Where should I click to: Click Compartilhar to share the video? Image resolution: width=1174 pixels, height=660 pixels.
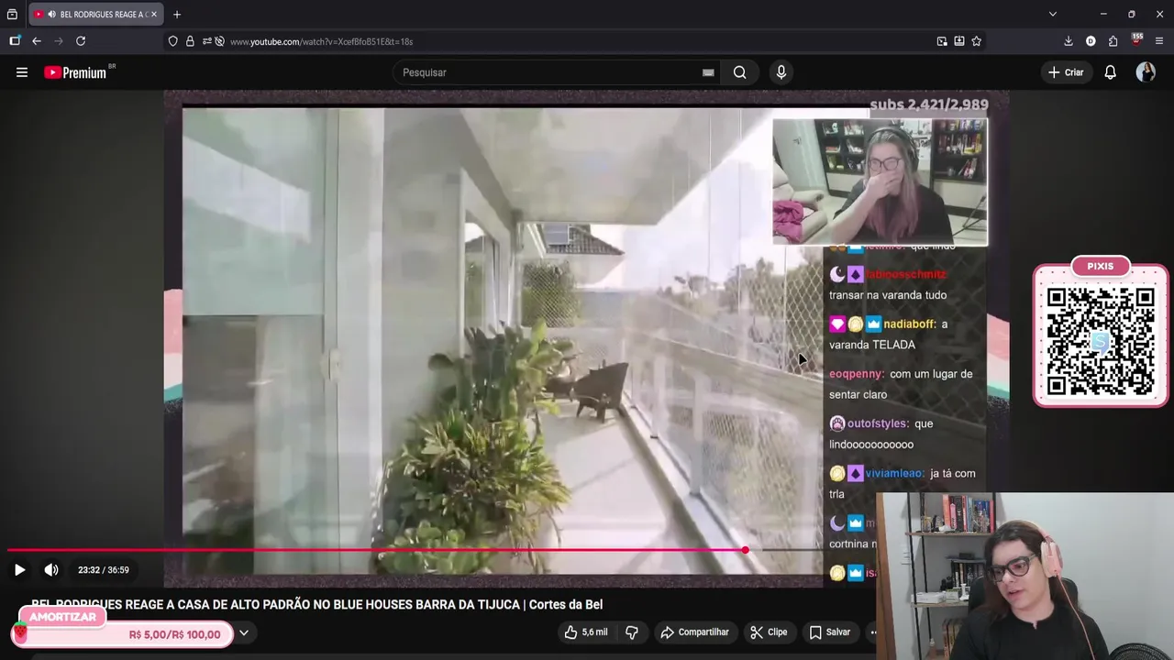[694, 632]
